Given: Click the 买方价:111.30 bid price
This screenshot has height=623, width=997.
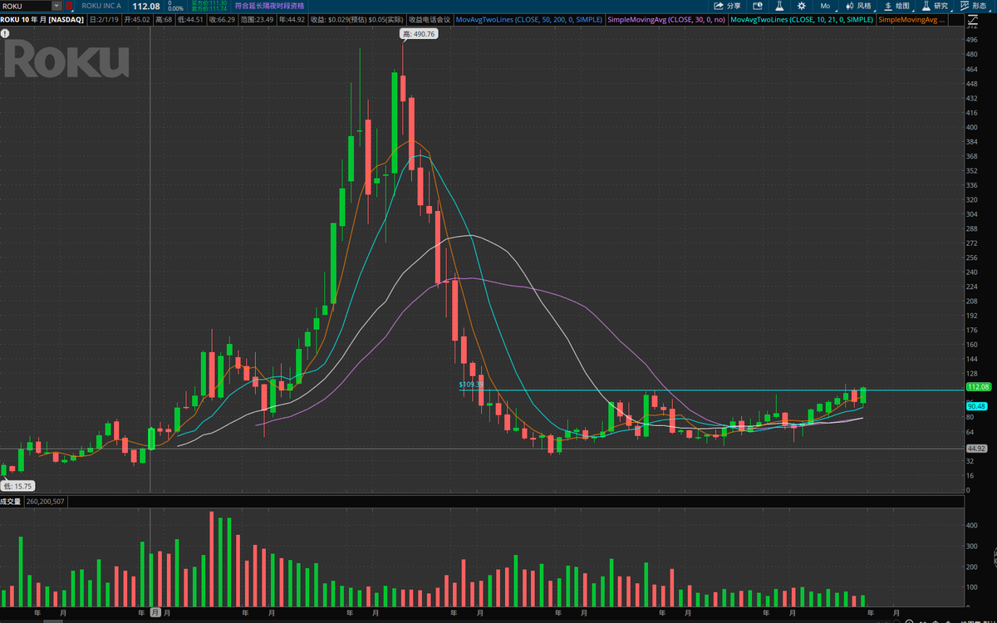Looking at the screenshot, I should (x=209, y=2).
